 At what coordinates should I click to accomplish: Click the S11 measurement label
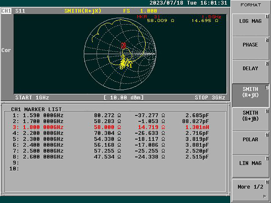click(x=20, y=11)
